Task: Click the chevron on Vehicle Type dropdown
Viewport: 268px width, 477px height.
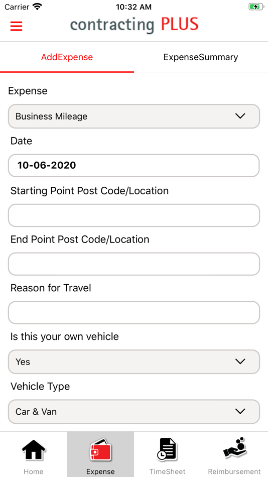Action: [240, 412]
